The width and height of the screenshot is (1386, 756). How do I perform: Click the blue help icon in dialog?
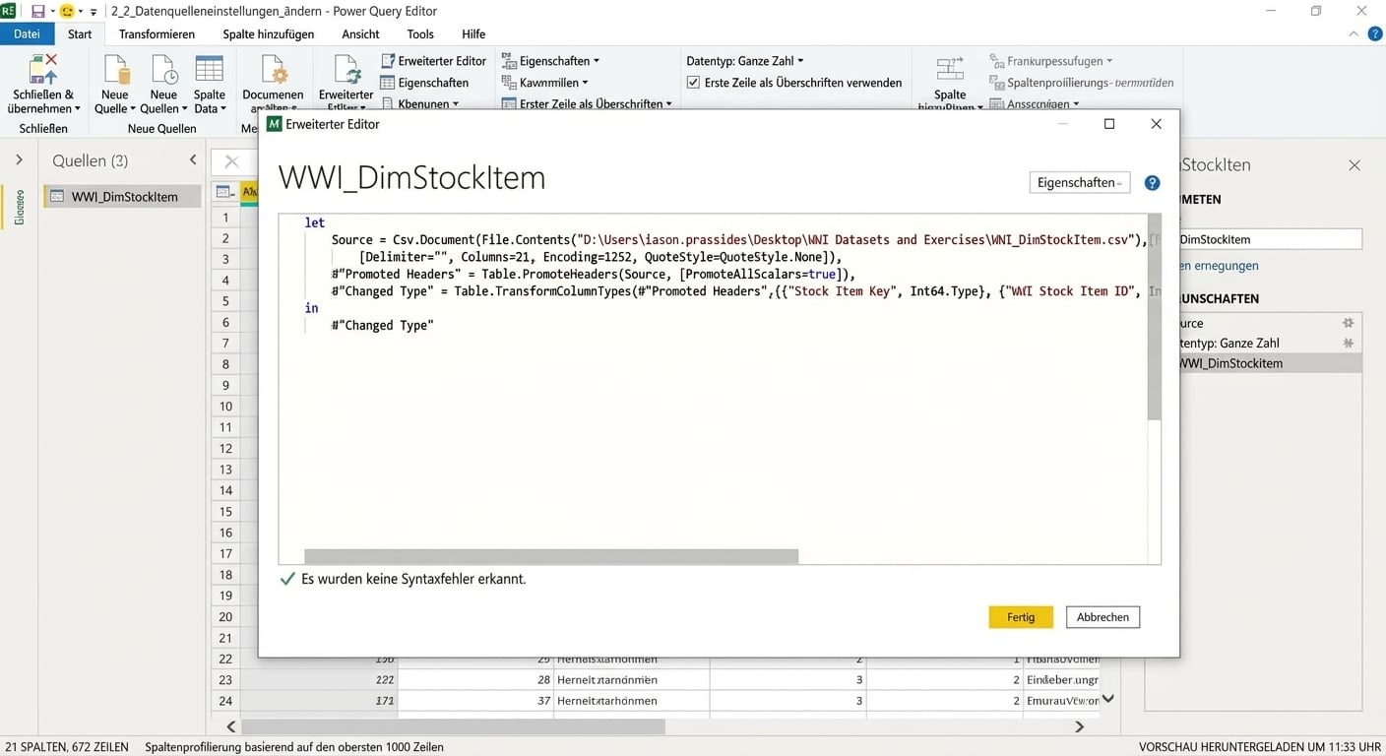coord(1152,183)
